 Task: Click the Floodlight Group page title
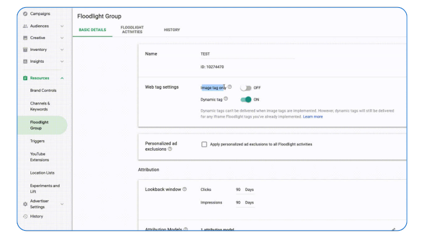tap(99, 16)
